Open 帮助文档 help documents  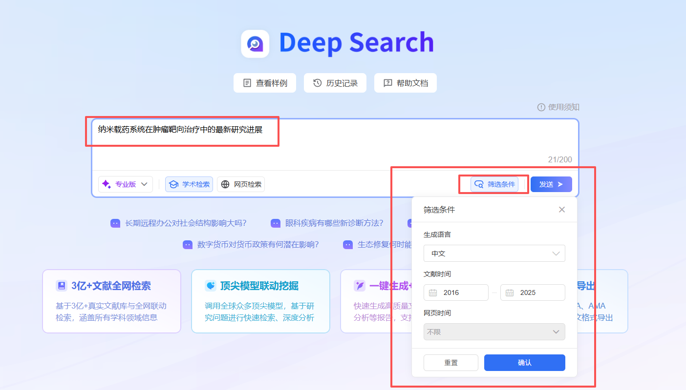pyautogui.click(x=406, y=83)
